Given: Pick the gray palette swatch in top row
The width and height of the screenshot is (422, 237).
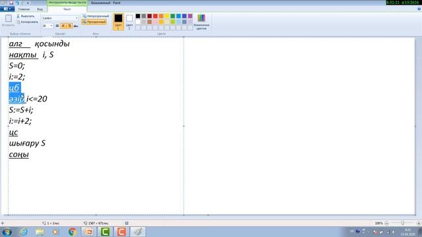Looking at the screenshot, I should [x=144, y=16].
